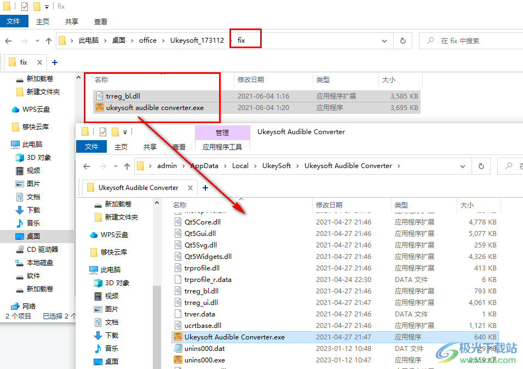
Task: Close Ukeysoft Audible Converter folder tab
Action: click(x=190, y=188)
